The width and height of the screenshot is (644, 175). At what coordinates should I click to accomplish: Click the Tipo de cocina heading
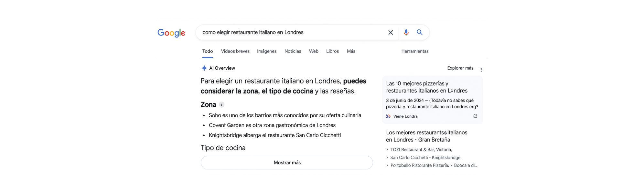[x=223, y=148]
